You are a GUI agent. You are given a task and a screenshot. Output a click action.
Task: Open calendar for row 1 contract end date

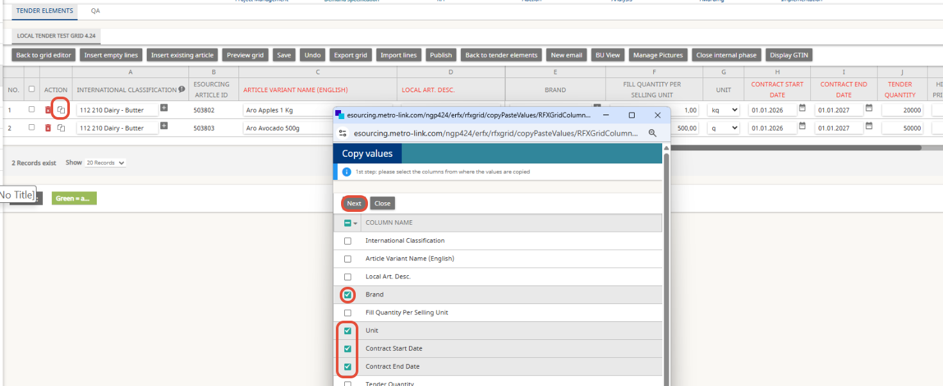[x=869, y=108]
